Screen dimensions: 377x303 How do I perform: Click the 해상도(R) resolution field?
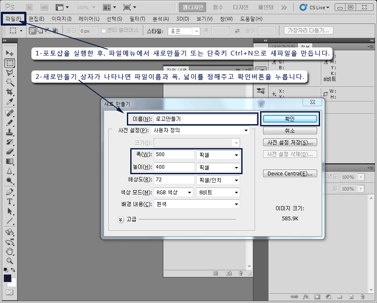(174, 180)
